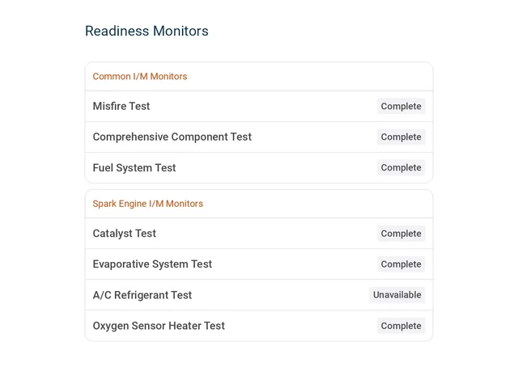Image resolution: width=518 pixels, height=388 pixels.
Task: Select the Common I/M Monitors section header
Action: coord(259,77)
